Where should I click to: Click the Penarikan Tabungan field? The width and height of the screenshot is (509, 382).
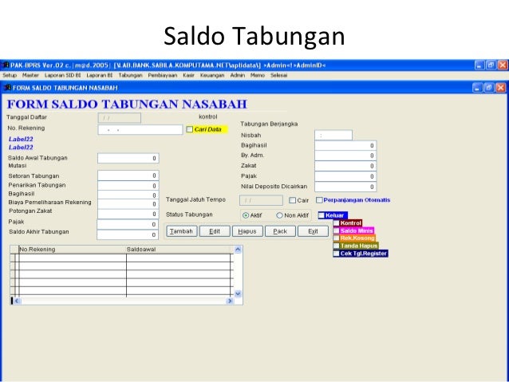[128, 185]
